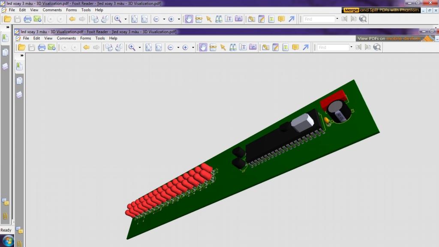The width and height of the screenshot is (439, 247).
Task: Go to previous view in the outer window
Action: pyautogui.click(x=72, y=19)
